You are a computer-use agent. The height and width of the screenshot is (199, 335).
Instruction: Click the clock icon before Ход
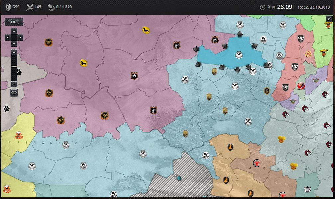point(262,7)
